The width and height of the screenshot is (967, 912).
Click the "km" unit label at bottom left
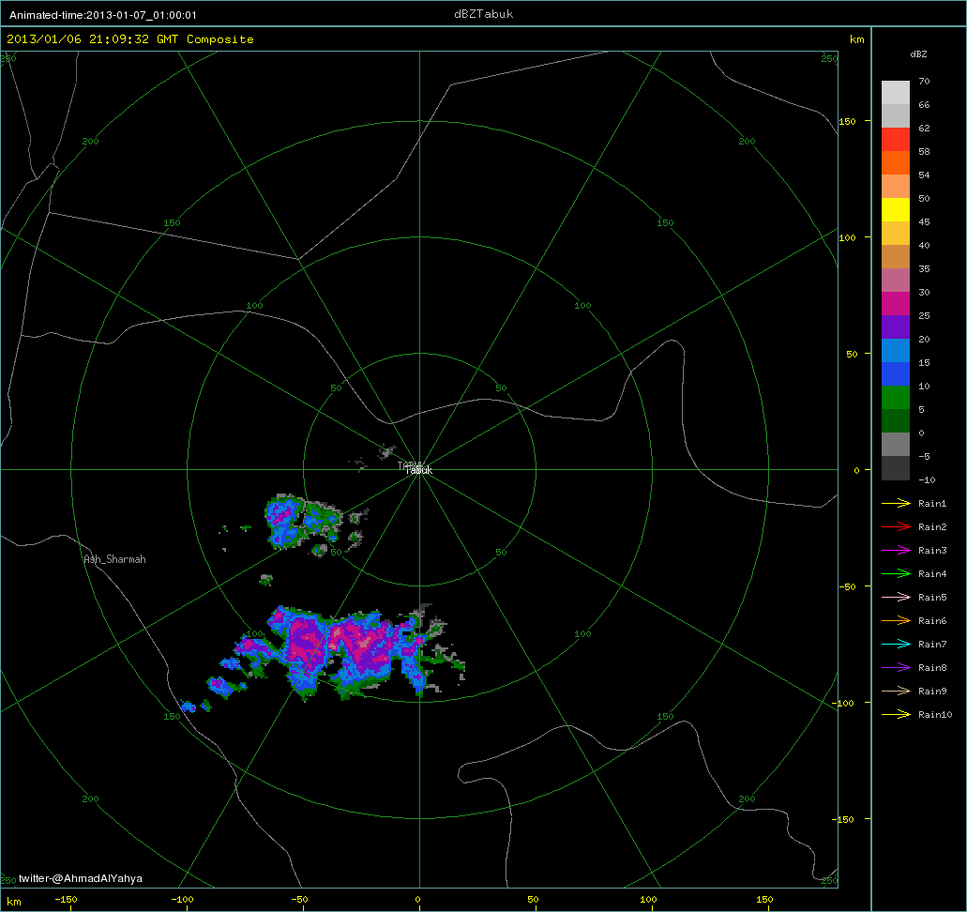point(13,902)
